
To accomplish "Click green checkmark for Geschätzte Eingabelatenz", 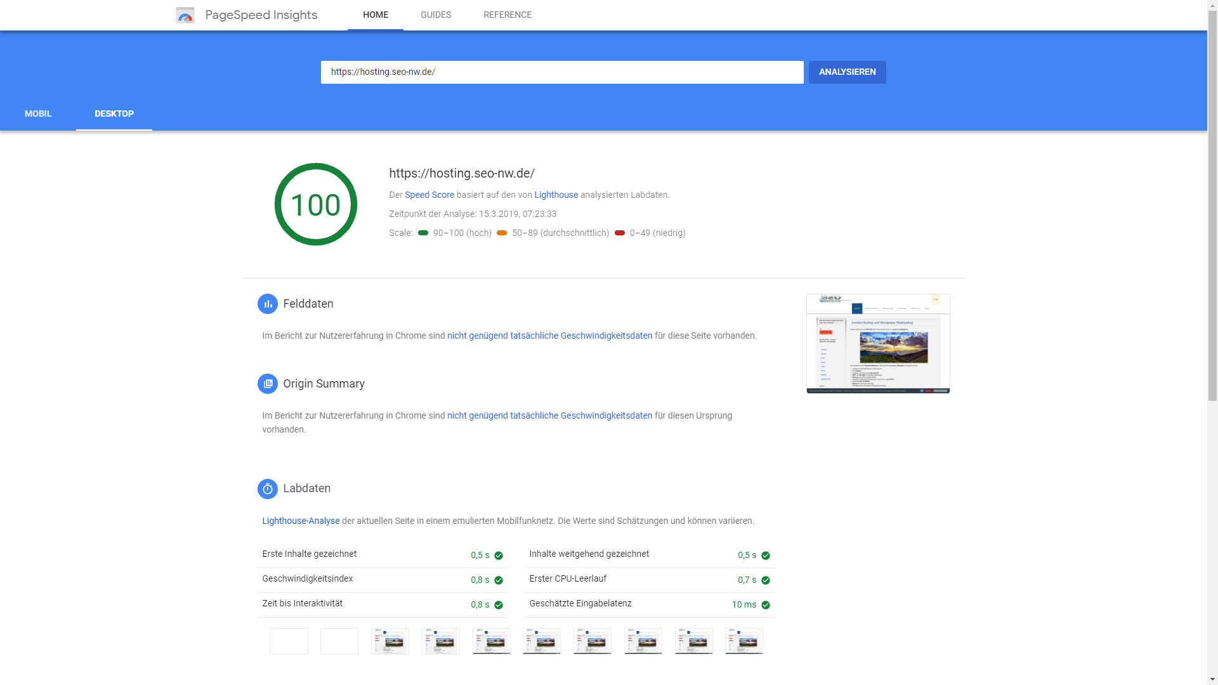I will click(766, 605).
